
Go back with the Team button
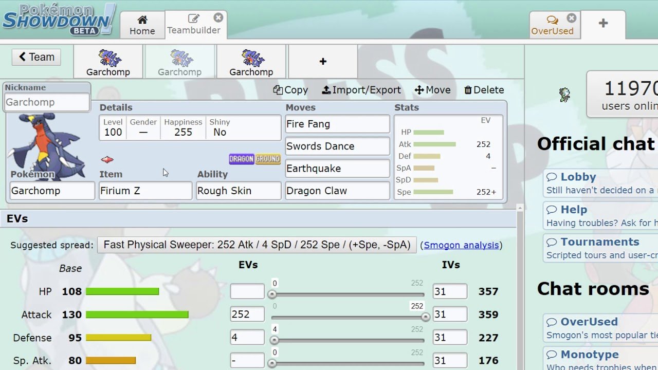(x=36, y=57)
